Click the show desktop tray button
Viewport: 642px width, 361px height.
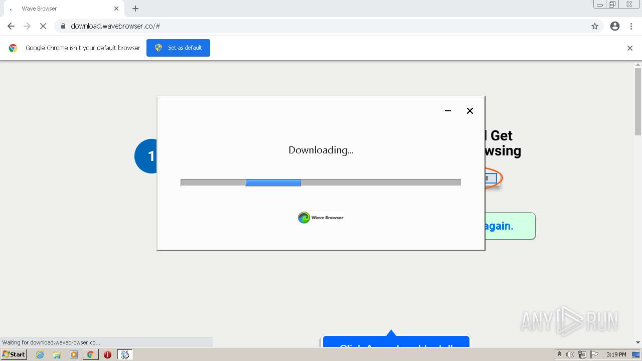pyautogui.click(x=636, y=354)
